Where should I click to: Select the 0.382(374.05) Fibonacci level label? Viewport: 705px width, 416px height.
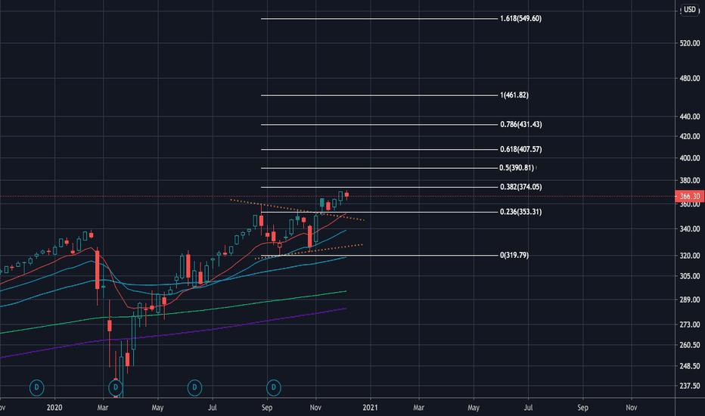[521, 187]
